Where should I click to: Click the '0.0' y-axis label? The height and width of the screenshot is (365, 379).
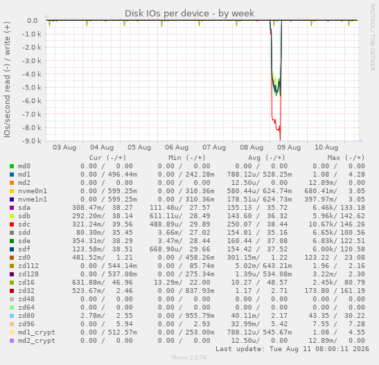click(32, 21)
